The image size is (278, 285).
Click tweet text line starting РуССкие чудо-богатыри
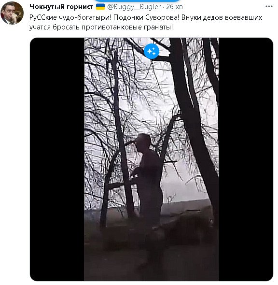click(x=146, y=17)
